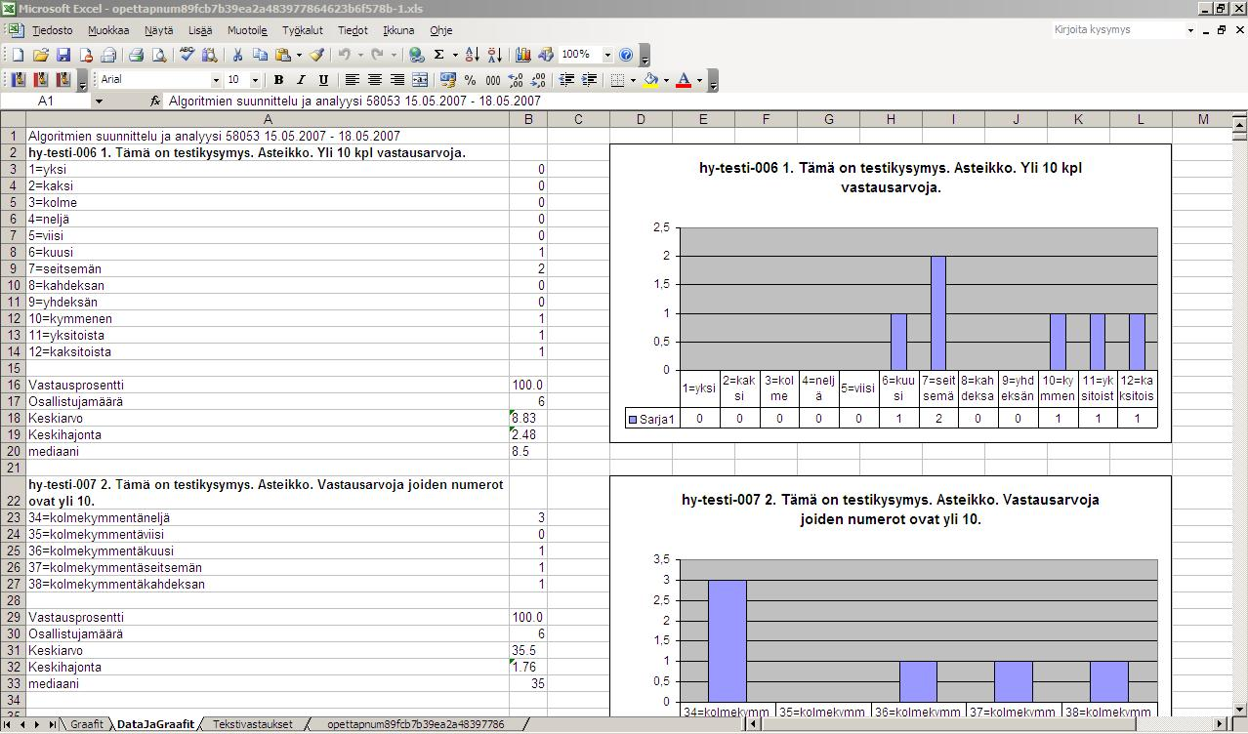This screenshot has width=1248, height=734.
Task: Toggle Bold formatting
Action: point(278,80)
